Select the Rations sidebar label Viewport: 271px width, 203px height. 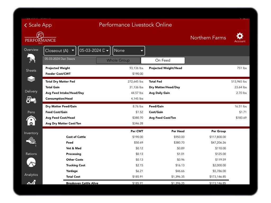click(31, 154)
